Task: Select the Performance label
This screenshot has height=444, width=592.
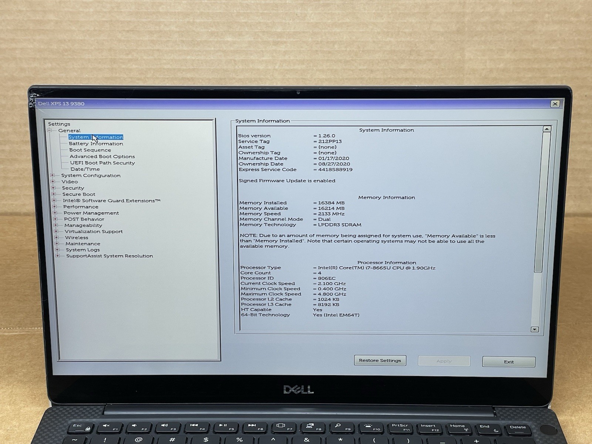Action: (81, 207)
